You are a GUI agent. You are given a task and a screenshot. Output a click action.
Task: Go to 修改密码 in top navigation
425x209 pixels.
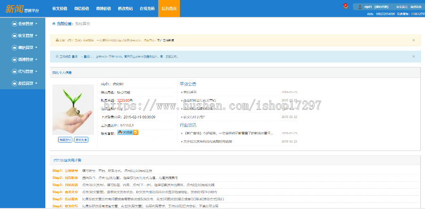click(x=126, y=8)
